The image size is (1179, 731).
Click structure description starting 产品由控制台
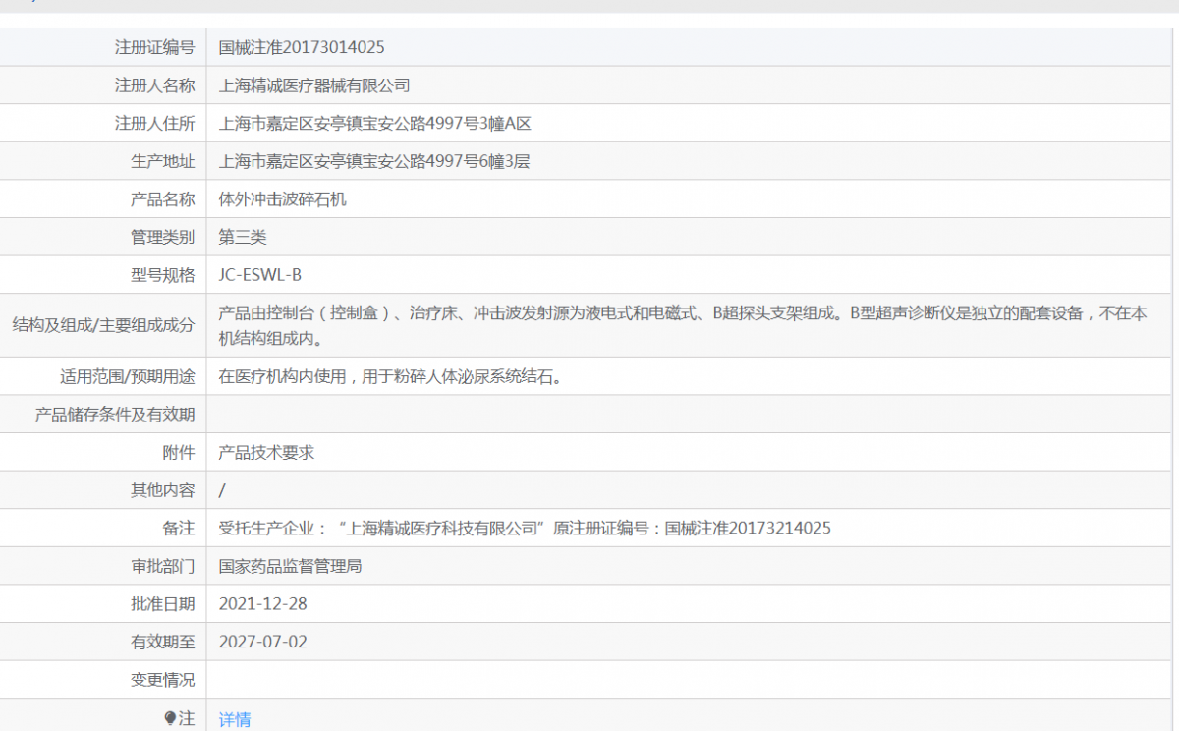coord(683,325)
